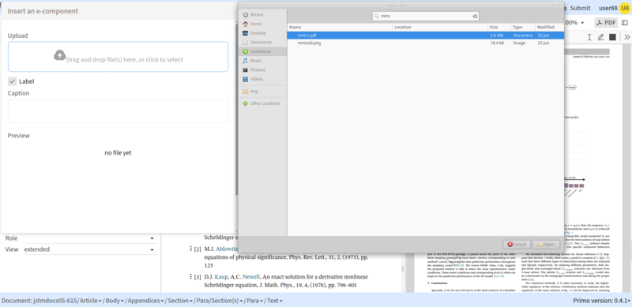The image size is (632, 307).
Task: Sort files by Type column
Action: (x=523, y=27)
